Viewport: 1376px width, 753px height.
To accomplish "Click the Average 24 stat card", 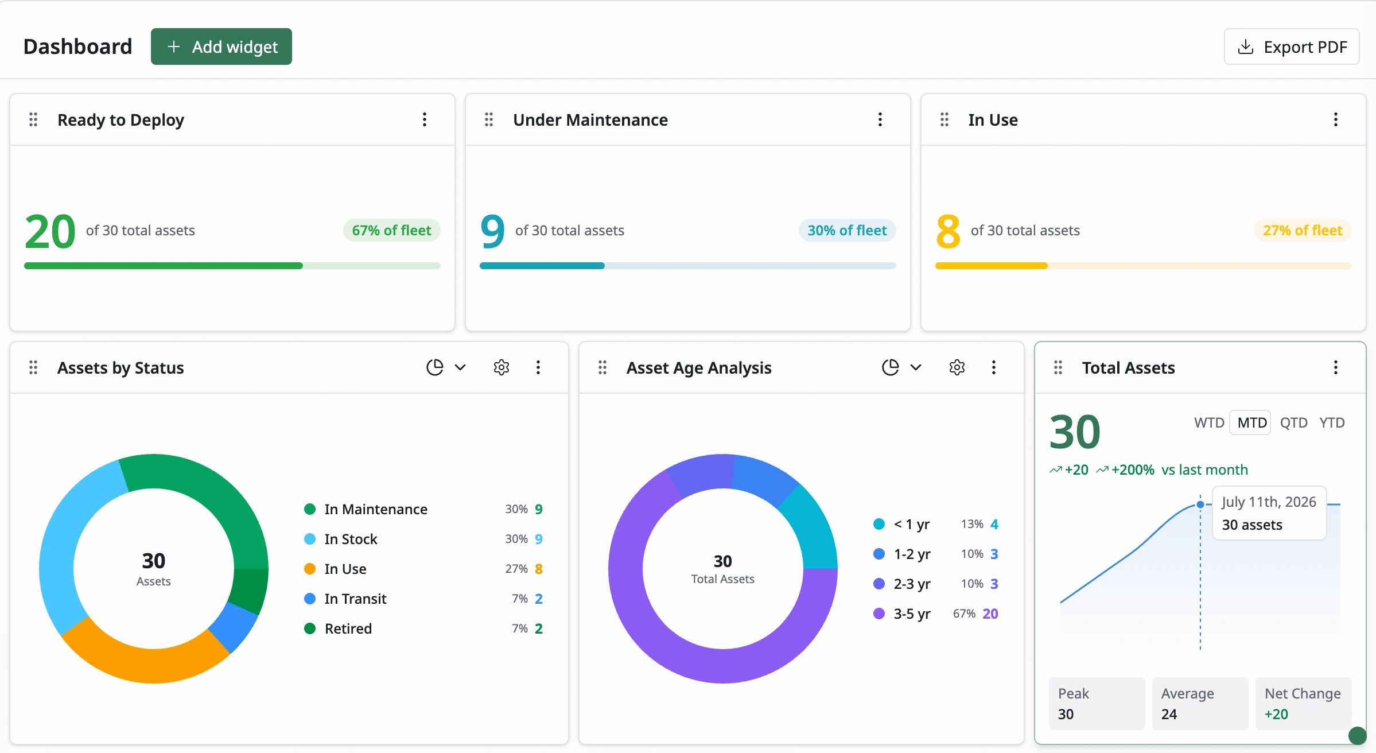I will point(1200,704).
